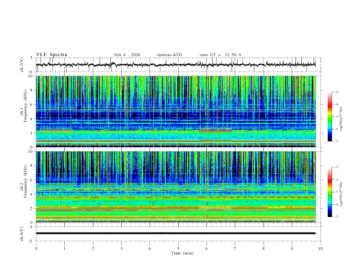This screenshot has width=361, height=279.
Task: Click the time axis tick label "0"
Action: [x=36, y=248]
